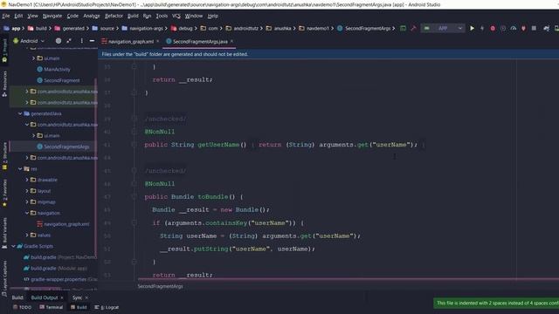Open the Build Variants side tab
The image size is (559, 314).
[x=4, y=233]
